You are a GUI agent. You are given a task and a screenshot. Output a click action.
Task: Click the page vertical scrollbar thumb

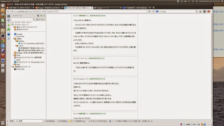click(212, 96)
